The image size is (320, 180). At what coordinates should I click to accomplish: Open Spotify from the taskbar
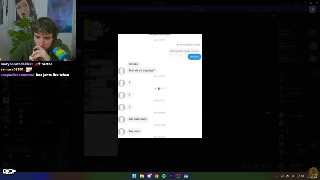click(x=164, y=176)
